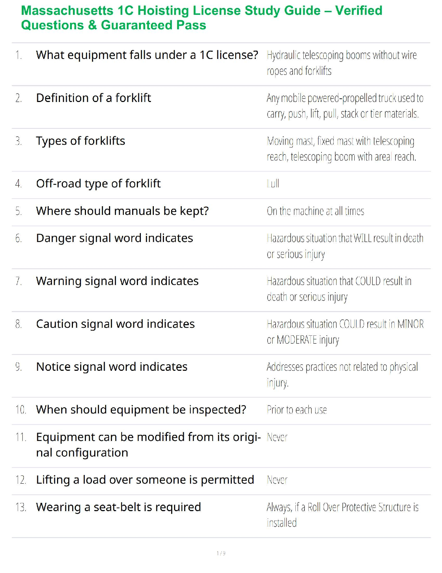Click "When should equipment be inspected?" question

coord(141,410)
